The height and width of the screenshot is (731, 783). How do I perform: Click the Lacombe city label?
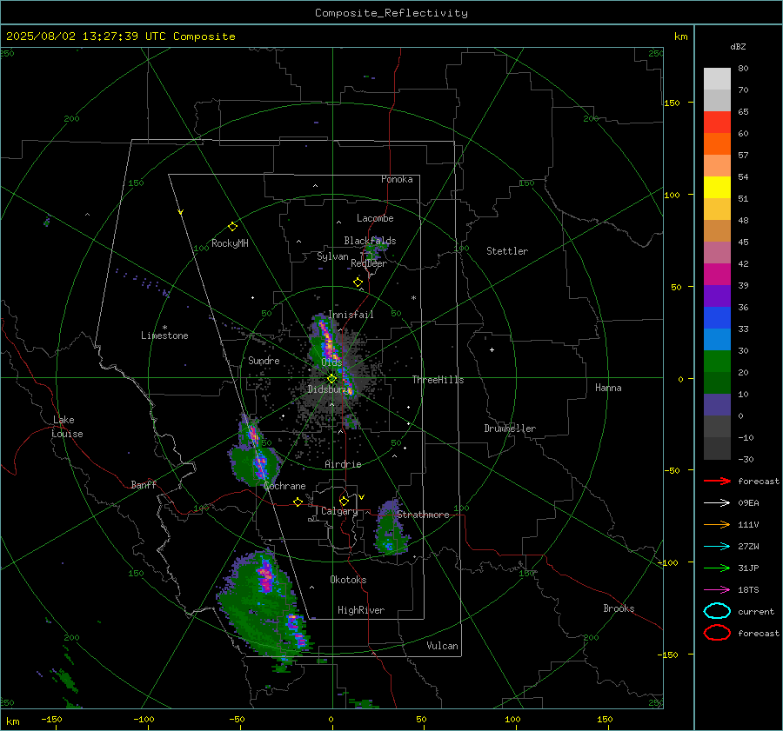coord(375,218)
